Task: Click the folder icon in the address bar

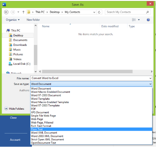Action: pos(29,12)
